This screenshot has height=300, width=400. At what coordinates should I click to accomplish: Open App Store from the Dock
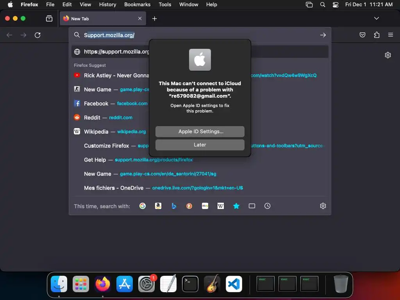125,284
